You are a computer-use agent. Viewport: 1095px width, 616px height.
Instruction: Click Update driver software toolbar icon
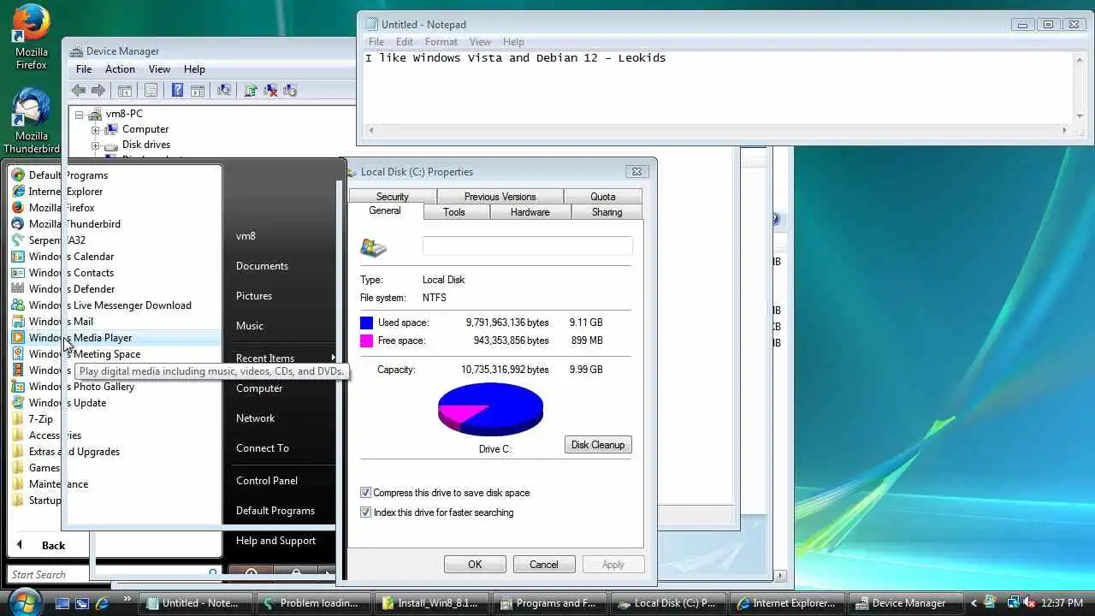251,90
